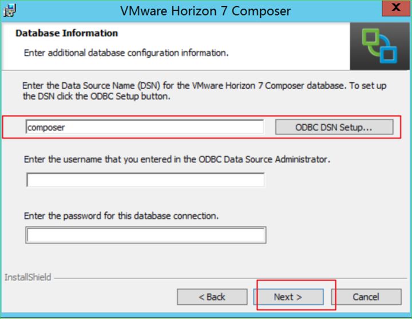Screen dimensions: 412x319
Task: Click the installer icon in title bar
Action: coord(10,10)
